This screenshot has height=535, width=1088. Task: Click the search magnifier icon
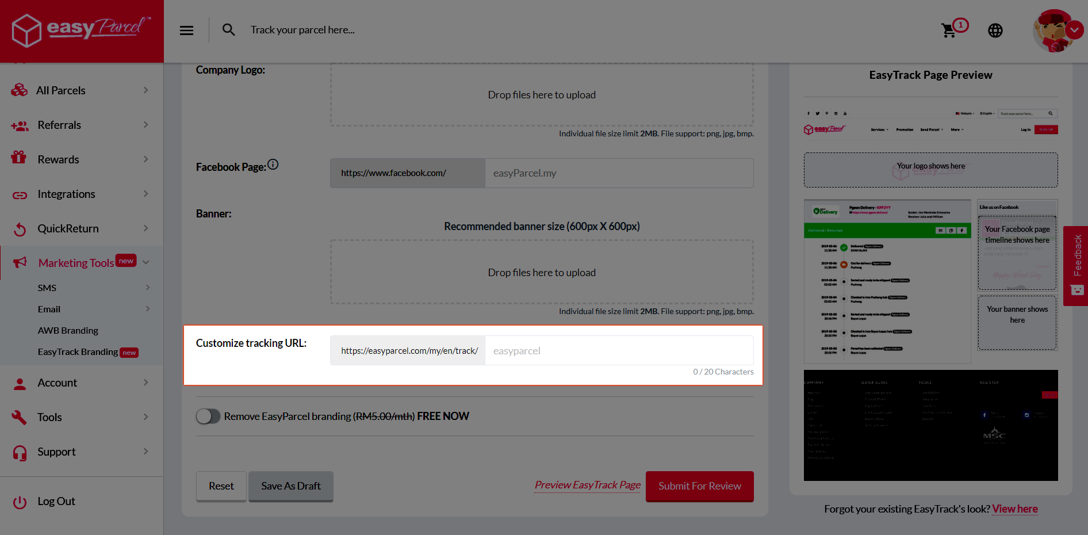tap(229, 30)
